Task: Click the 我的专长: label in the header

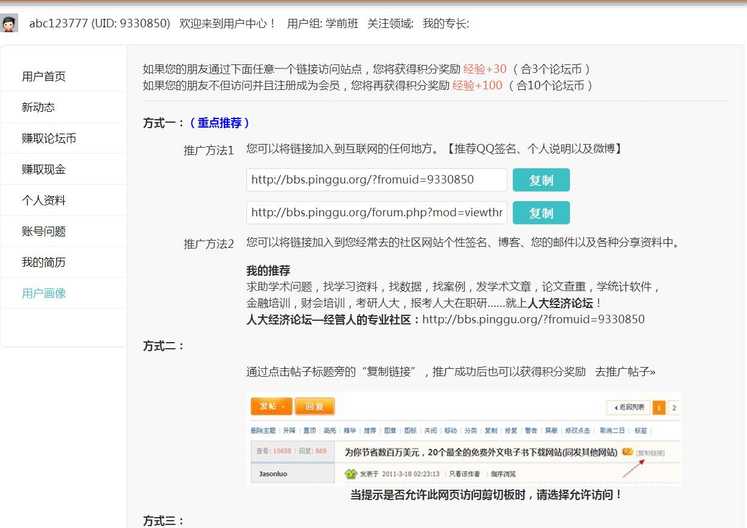Action: click(x=446, y=24)
